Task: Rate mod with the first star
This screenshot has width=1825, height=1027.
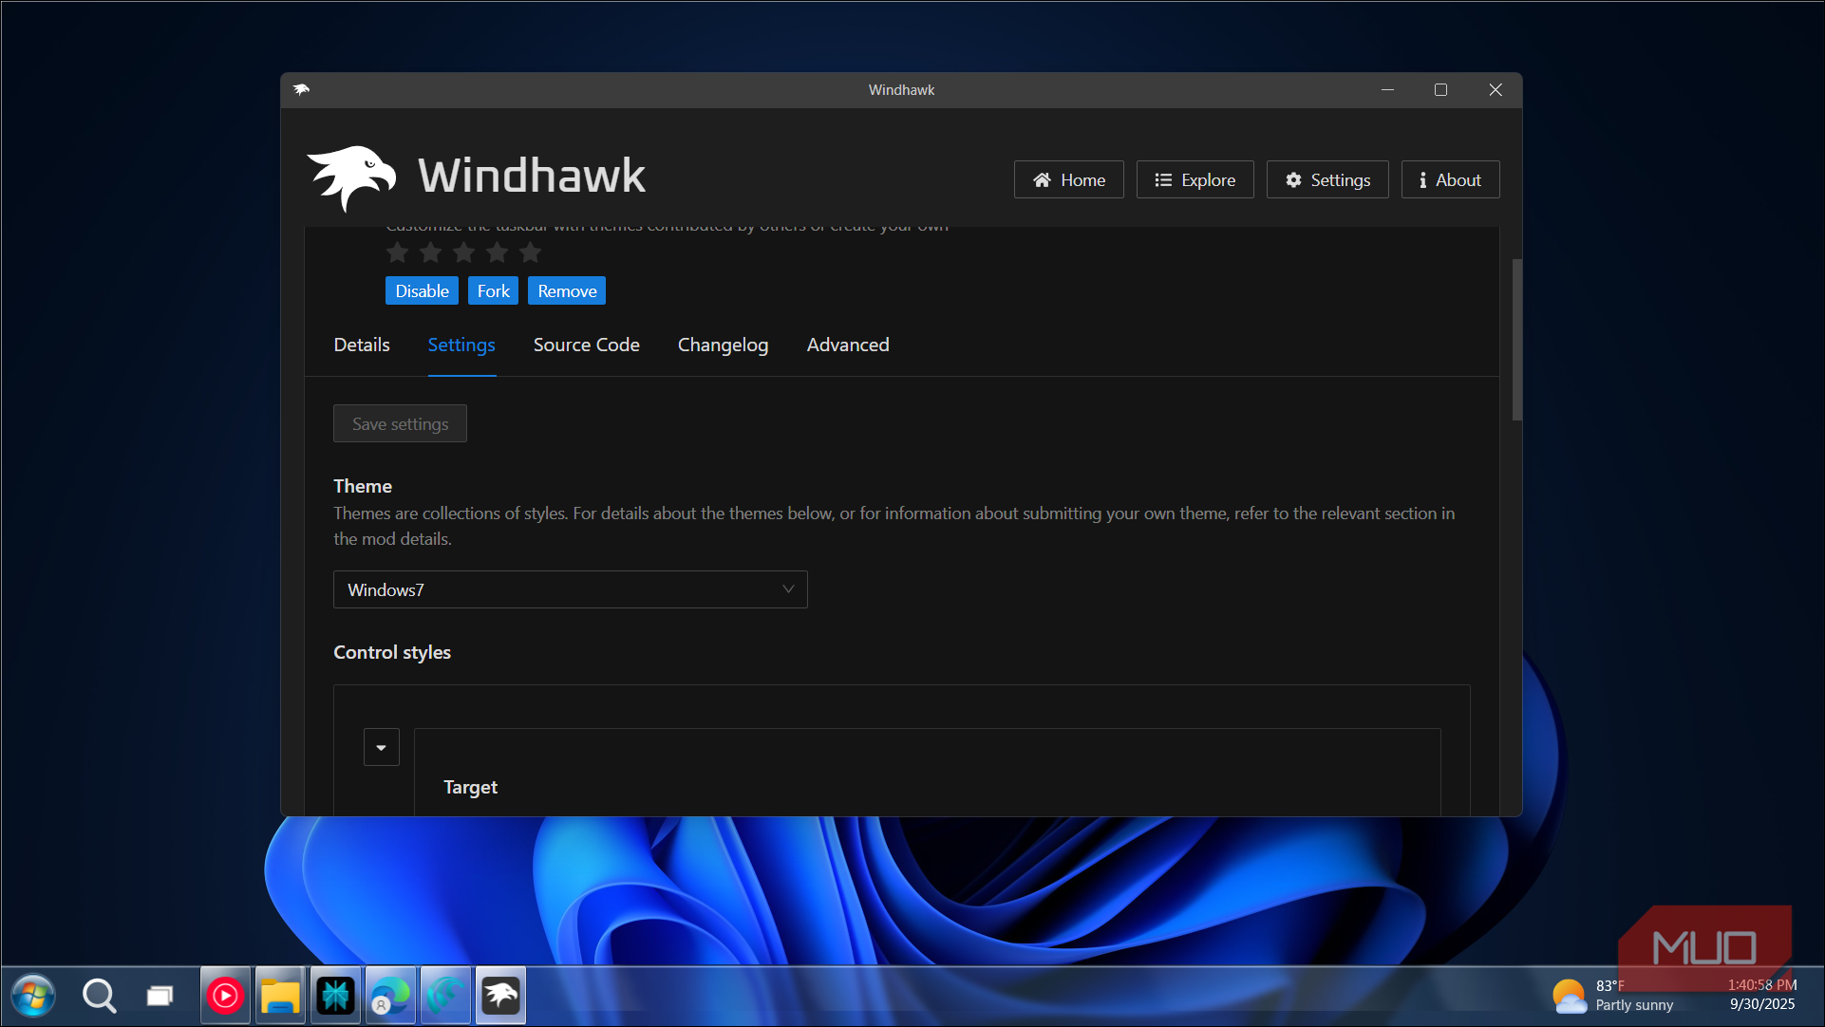Action: 397,252
